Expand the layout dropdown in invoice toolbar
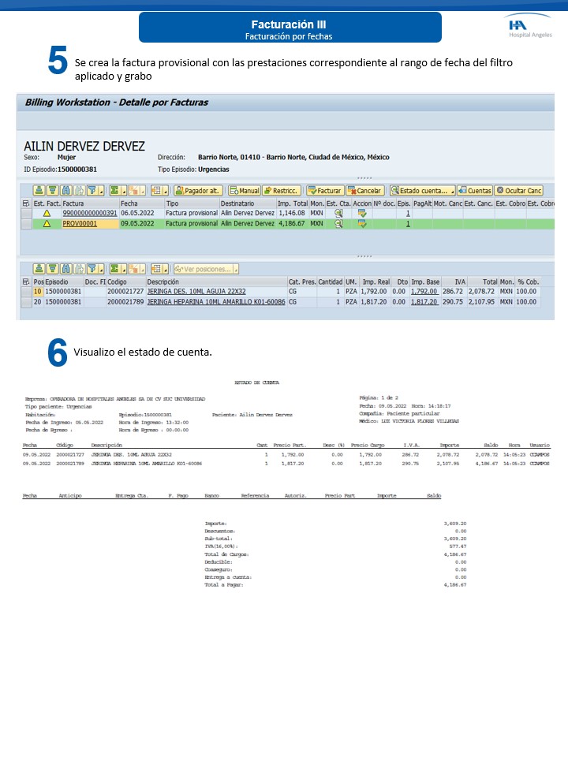The image size is (568, 757). coord(165,191)
